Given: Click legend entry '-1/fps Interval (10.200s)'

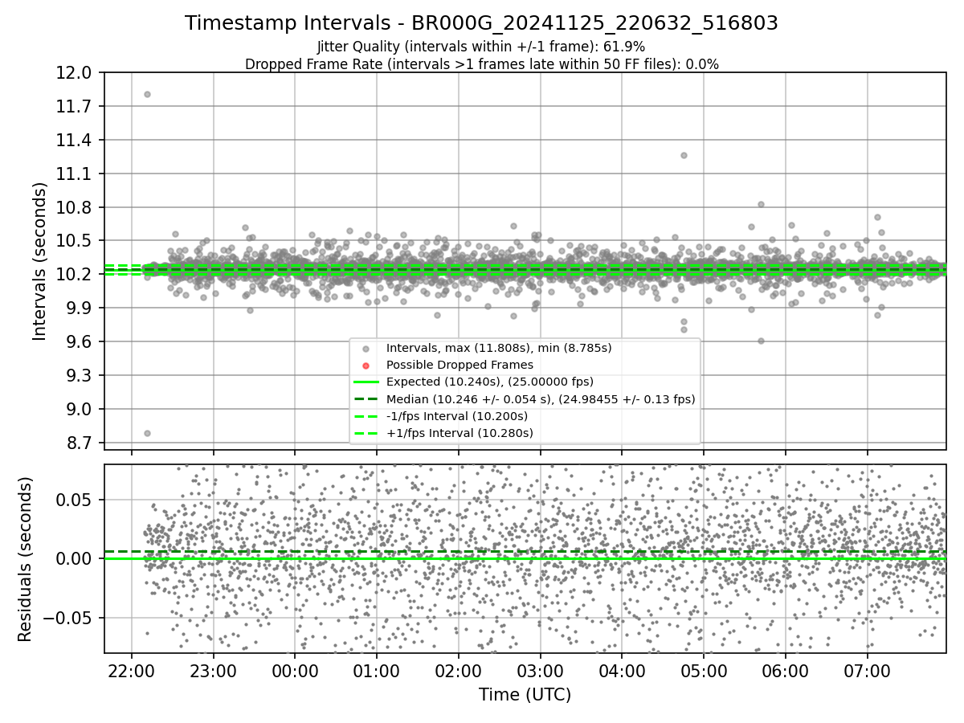Looking at the screenshot, I should pos(457,416).
